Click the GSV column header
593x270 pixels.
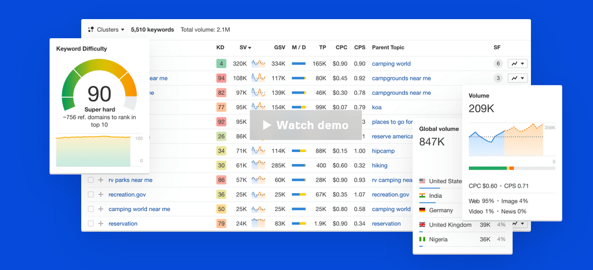point(280,47)
